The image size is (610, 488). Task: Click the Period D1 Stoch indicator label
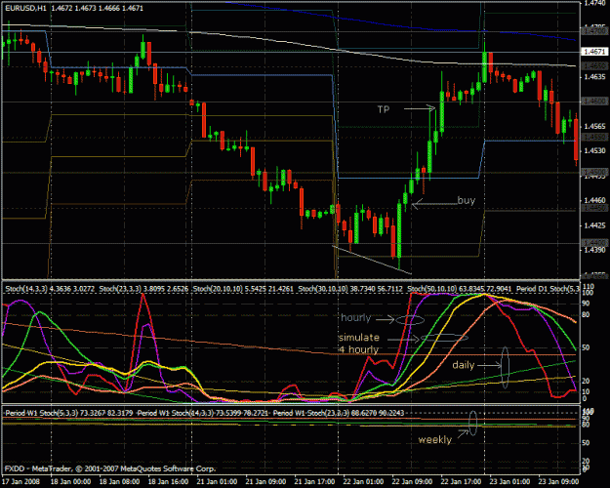[548, 289]
